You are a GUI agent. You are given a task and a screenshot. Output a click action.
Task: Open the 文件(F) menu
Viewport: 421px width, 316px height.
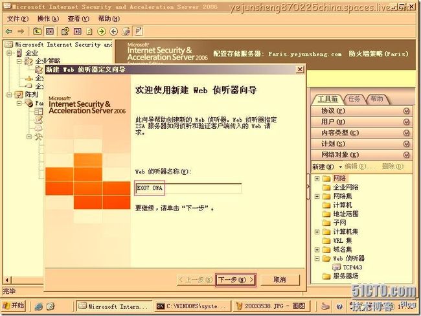(17, 19)
